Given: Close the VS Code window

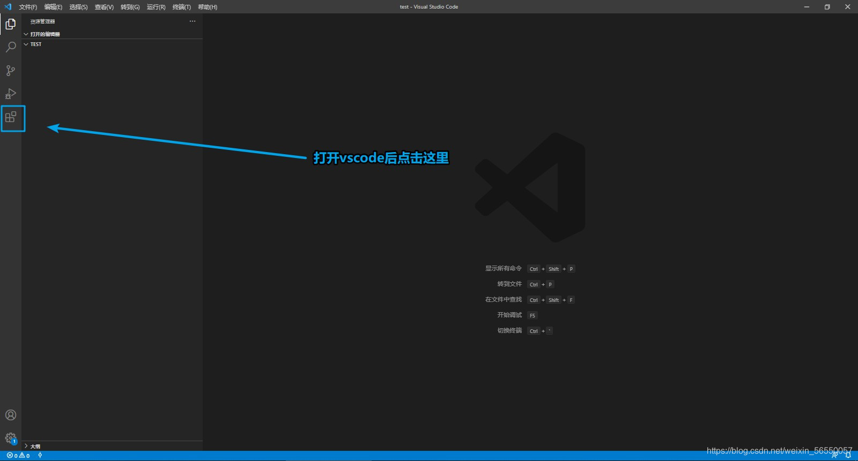Looking at the screenshot, I should pos(847,7).
